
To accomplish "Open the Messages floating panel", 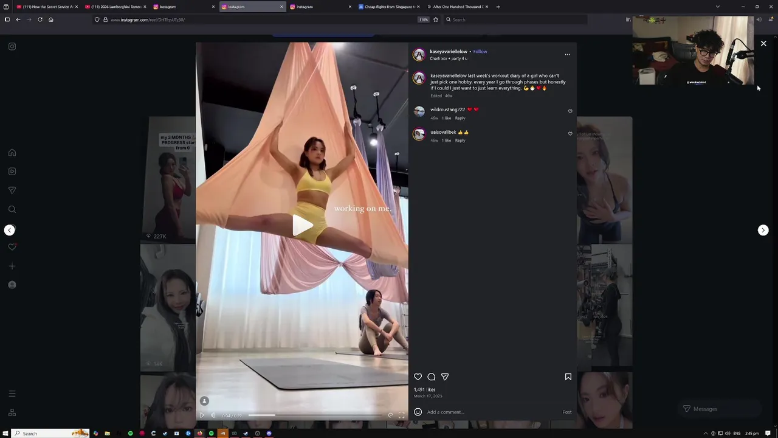I will 719,409.
